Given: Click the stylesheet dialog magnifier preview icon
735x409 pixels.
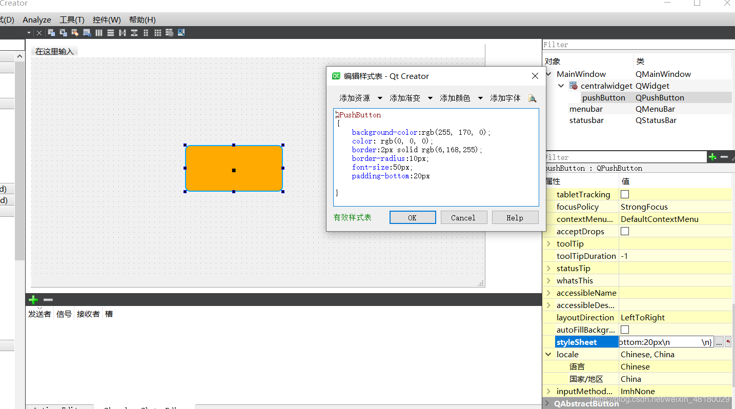Looking at the screenshot, I should pos(533,98).
